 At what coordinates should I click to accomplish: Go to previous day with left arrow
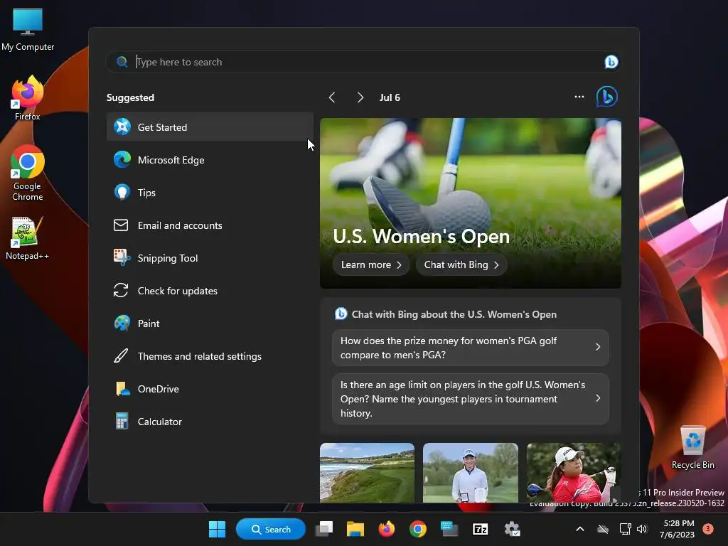pos(331,97)
